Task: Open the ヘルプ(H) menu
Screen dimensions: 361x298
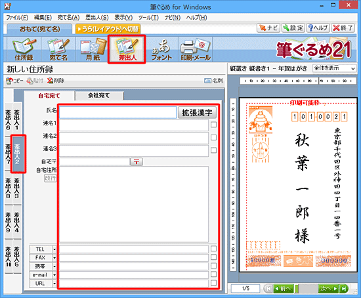Action: pos(196,18)
